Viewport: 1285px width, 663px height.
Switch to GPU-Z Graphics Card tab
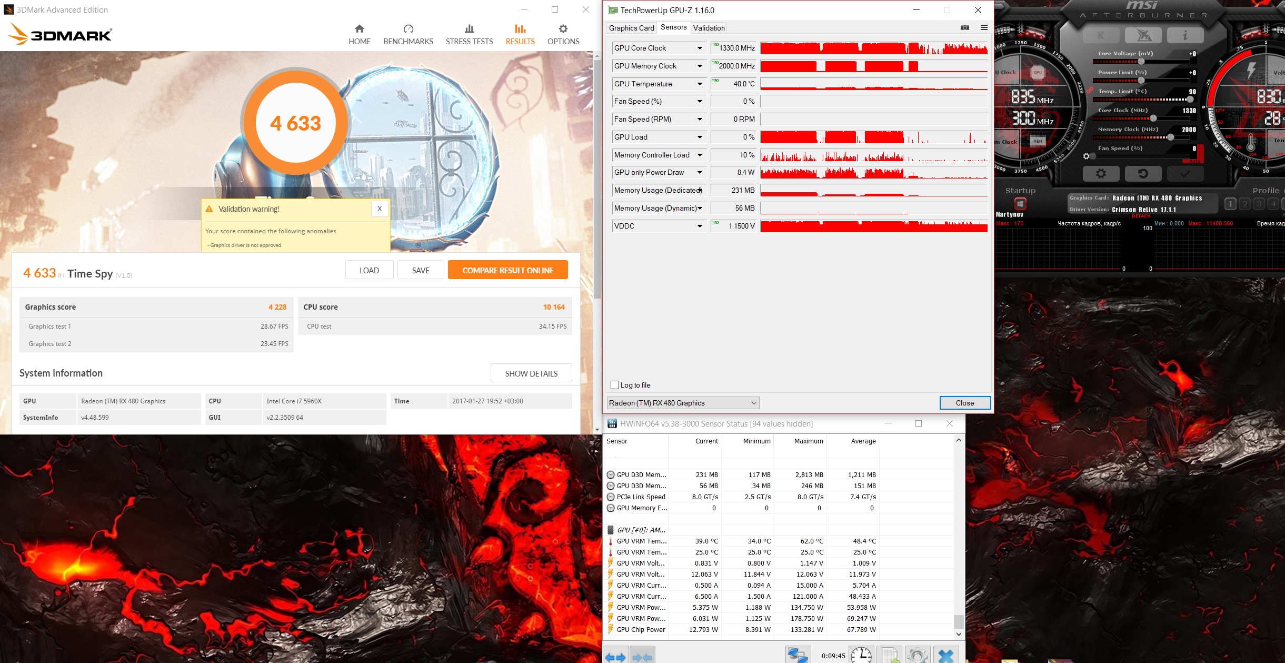pos(631,28)
